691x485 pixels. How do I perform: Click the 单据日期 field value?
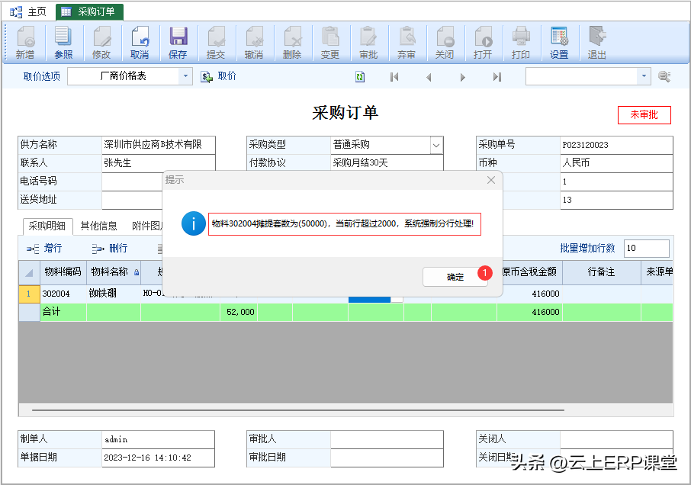tap(158, 458)
